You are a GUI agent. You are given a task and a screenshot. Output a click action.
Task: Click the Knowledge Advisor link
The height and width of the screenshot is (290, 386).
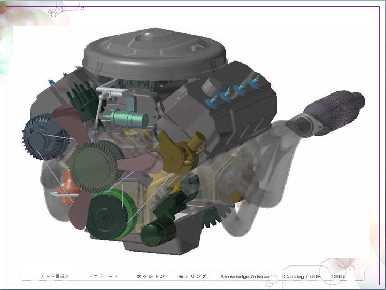tap(245, 276)
